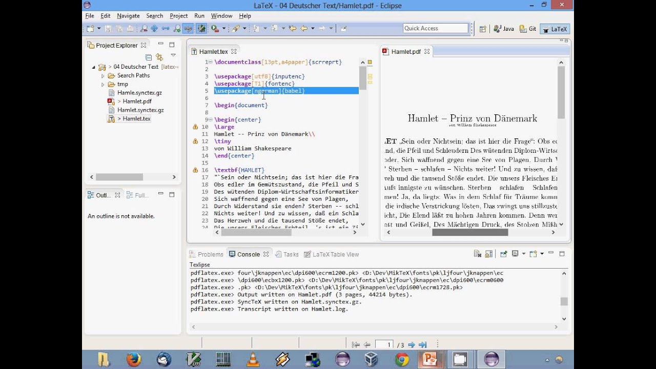
Task: Click the Display Selected Console icon
Action: pos(515,254)
